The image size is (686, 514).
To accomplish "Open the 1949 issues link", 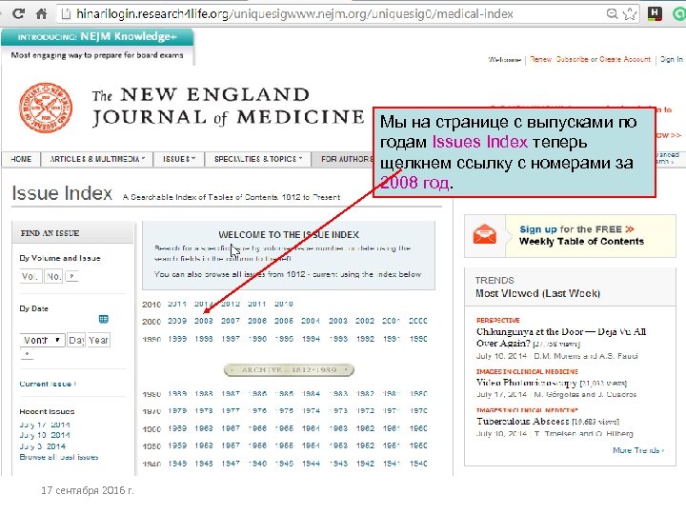I will pyautogui.click(x=177, y=464).
